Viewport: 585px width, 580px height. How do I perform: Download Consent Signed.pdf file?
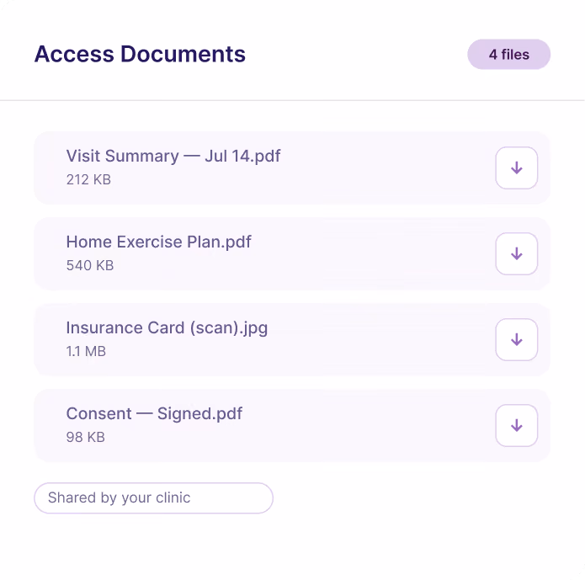[516, 425]
